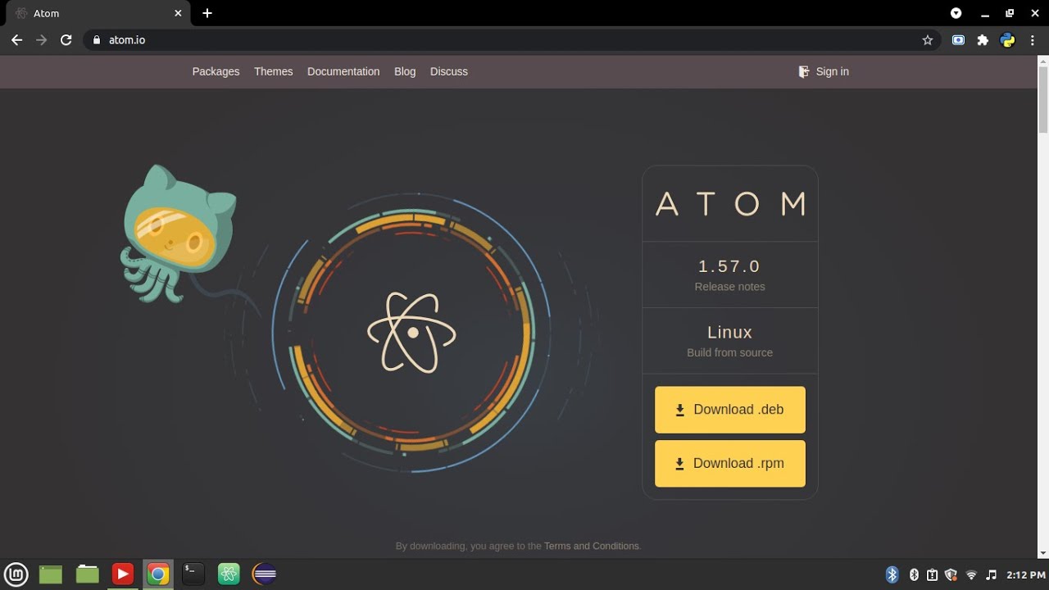Open the Terminal from the taskbar
The width and height of the screenshot is (1049, 590).
click(193, 574)
